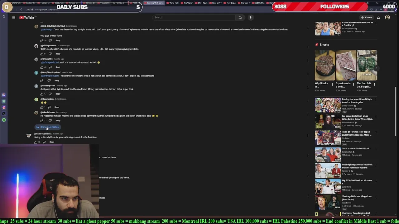
Task: Start voice search with the microphone icon
Action: pyautogui.click(x=251, y=17)
